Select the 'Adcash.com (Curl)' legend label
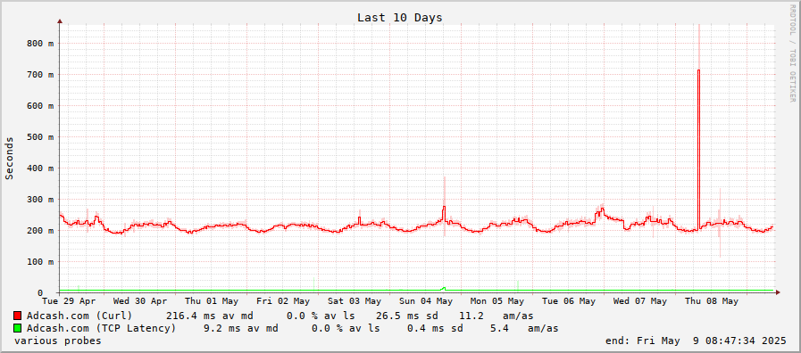This screenshot has width=801, height=353. click(79, 316)
